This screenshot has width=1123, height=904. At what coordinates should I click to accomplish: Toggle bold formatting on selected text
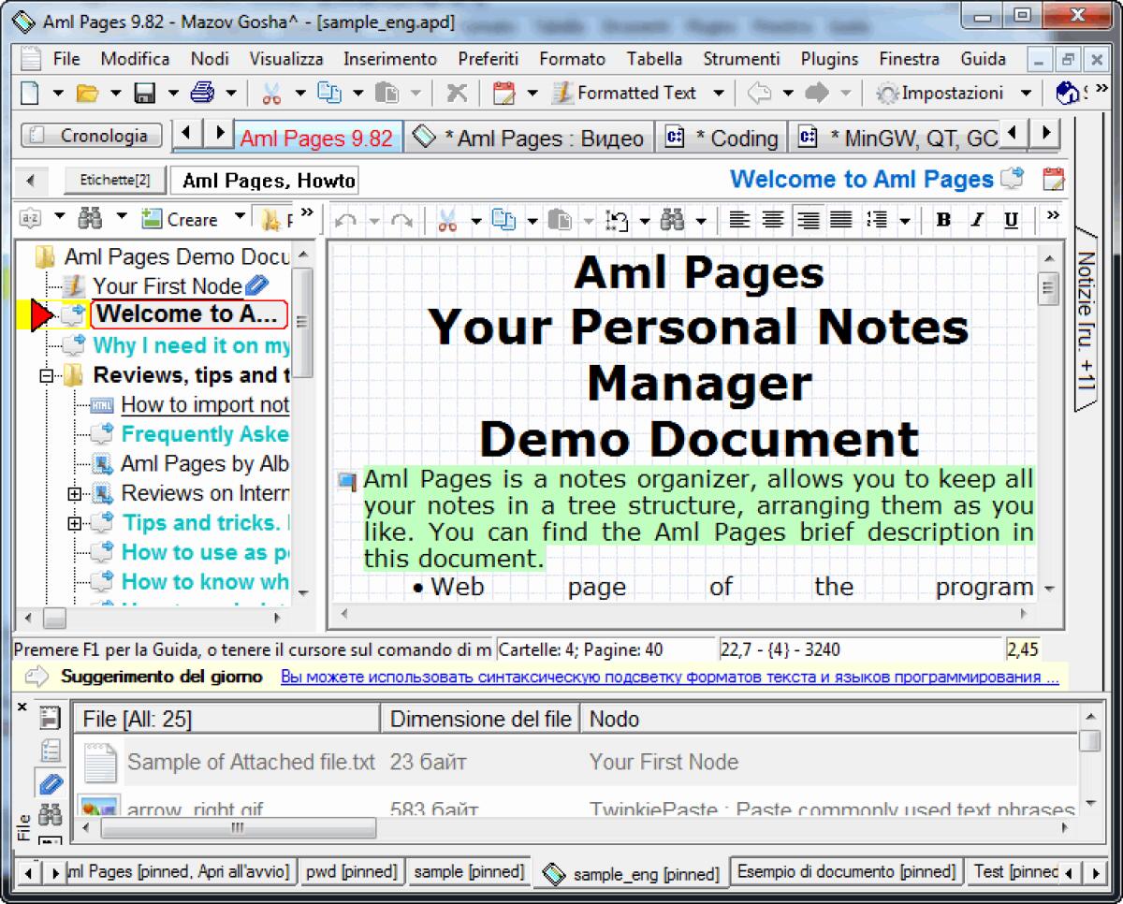coord(943,219)
